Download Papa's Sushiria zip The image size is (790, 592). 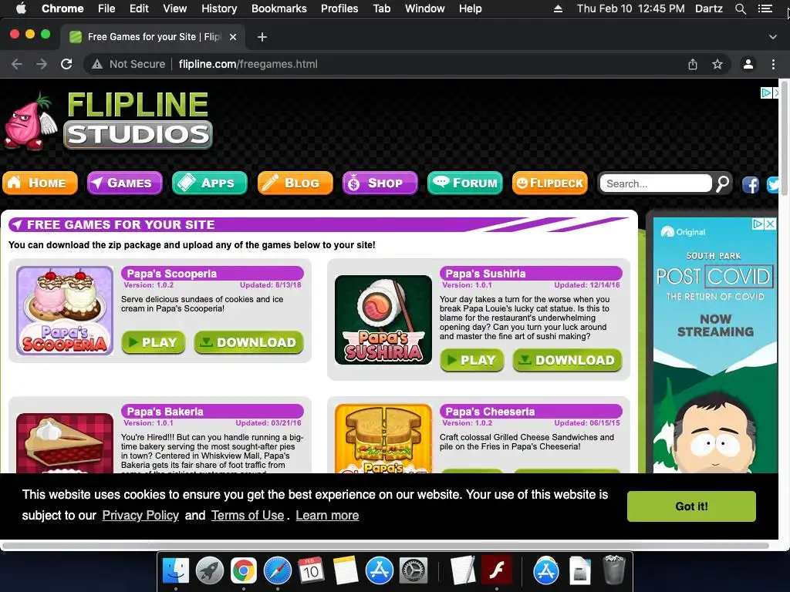(567, 360)
